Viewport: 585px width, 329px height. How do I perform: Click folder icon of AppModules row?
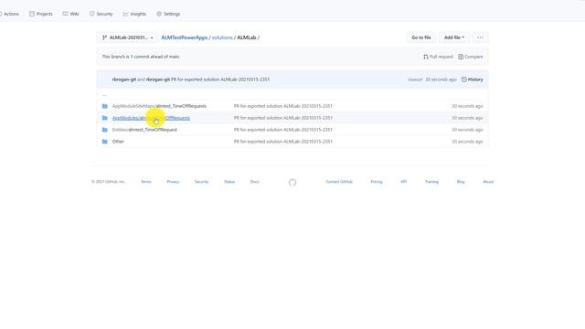[x=105, y=118]
